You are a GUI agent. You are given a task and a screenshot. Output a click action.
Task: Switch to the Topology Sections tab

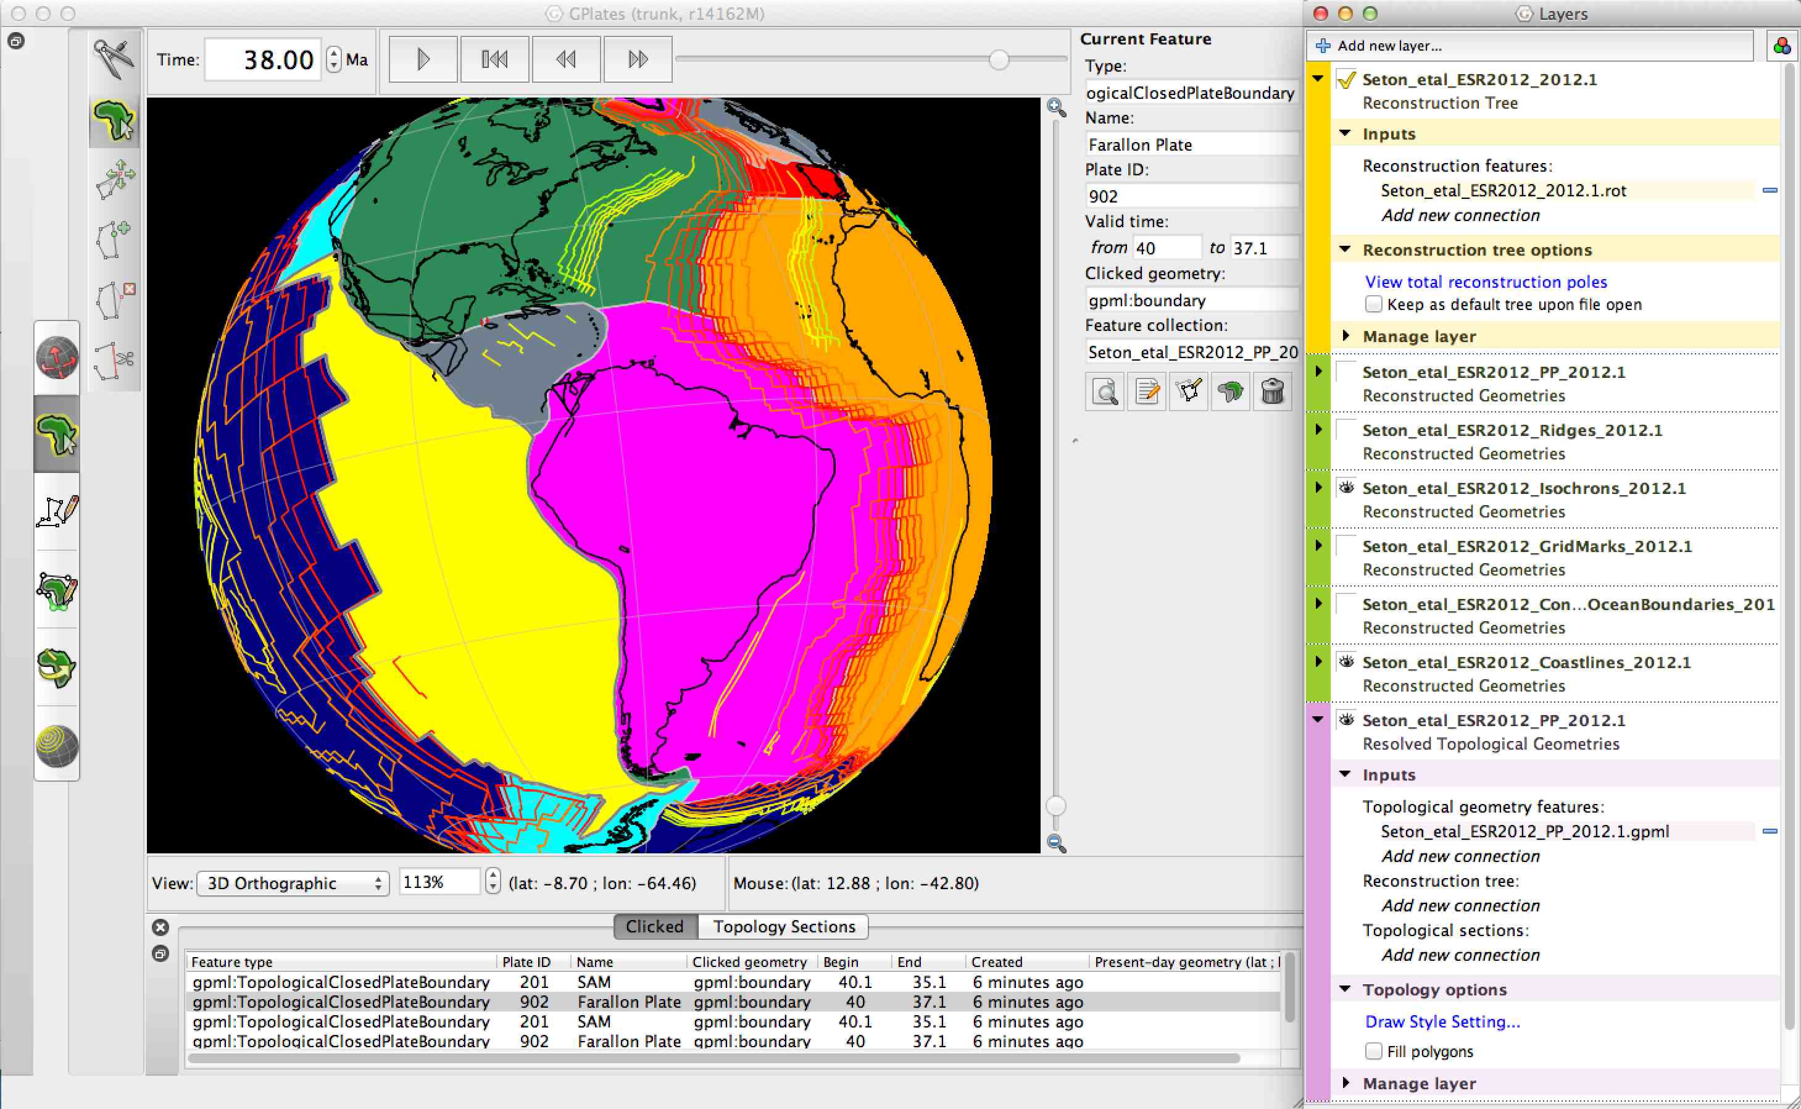pos(784,926)
